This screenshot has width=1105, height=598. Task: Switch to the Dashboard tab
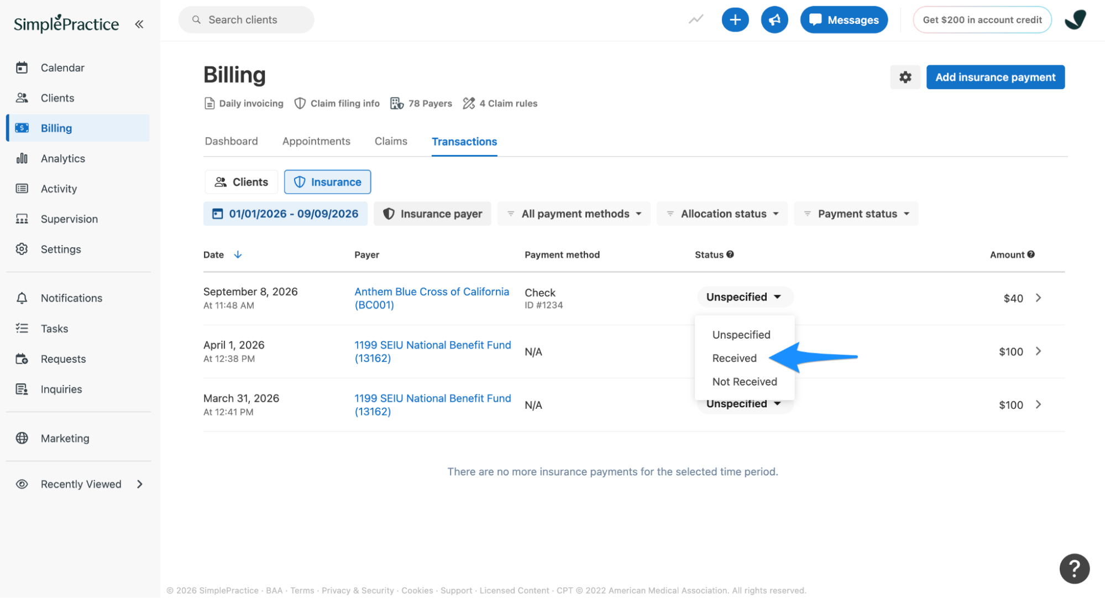point(231,141)
